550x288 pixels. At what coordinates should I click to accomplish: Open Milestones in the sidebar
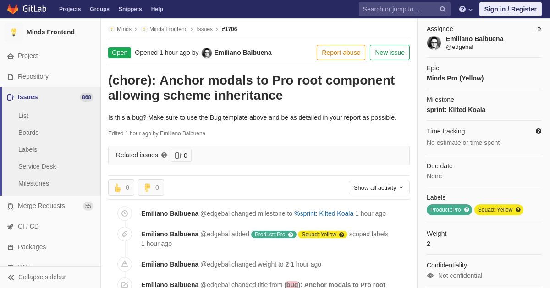(x=33, y=183)
